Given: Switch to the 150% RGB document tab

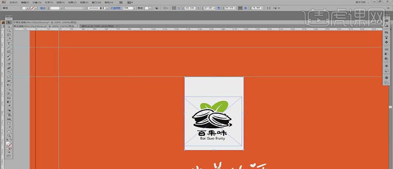Looking at the screenshot, I should (100, 26).
